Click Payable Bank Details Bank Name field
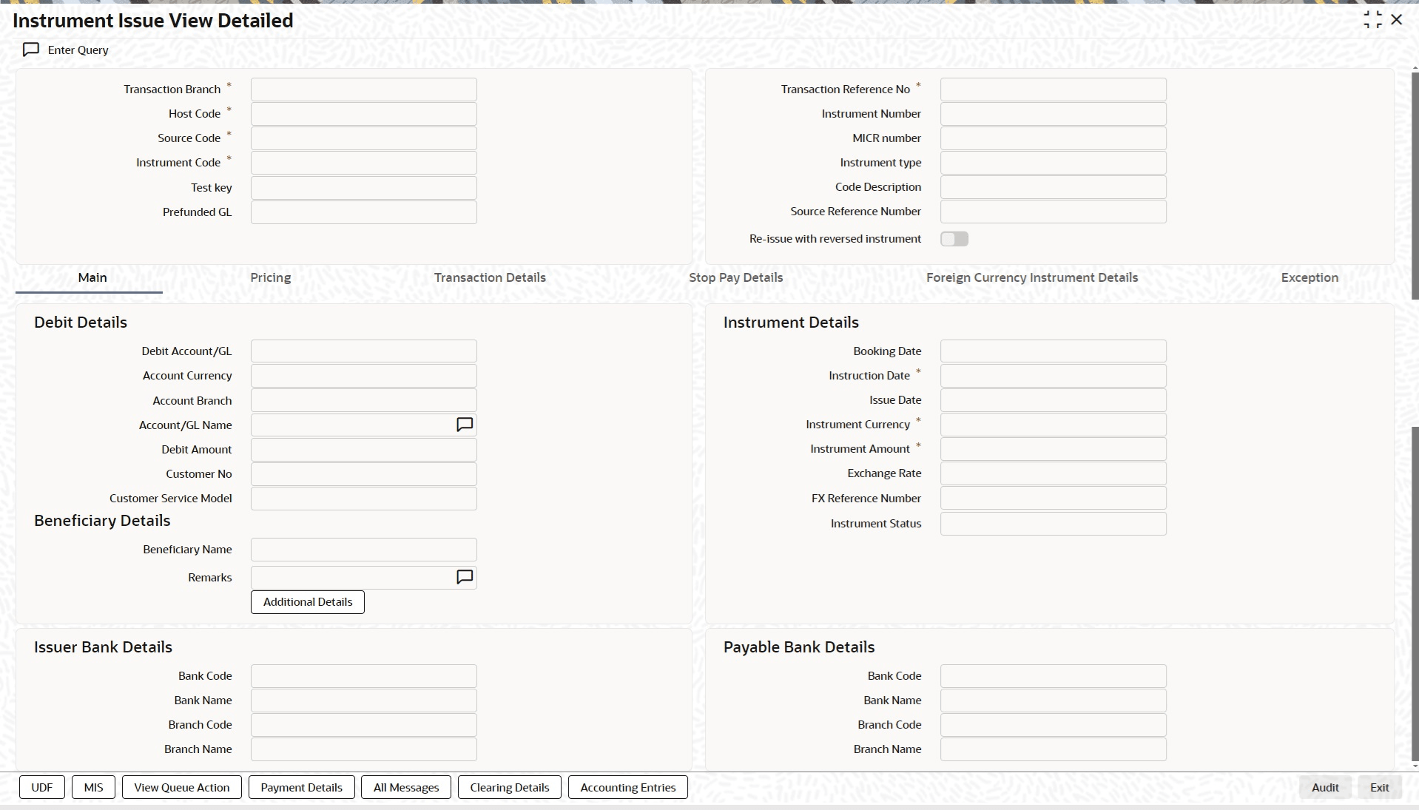The image size is (1419, 810). (x=1054, y=701)
